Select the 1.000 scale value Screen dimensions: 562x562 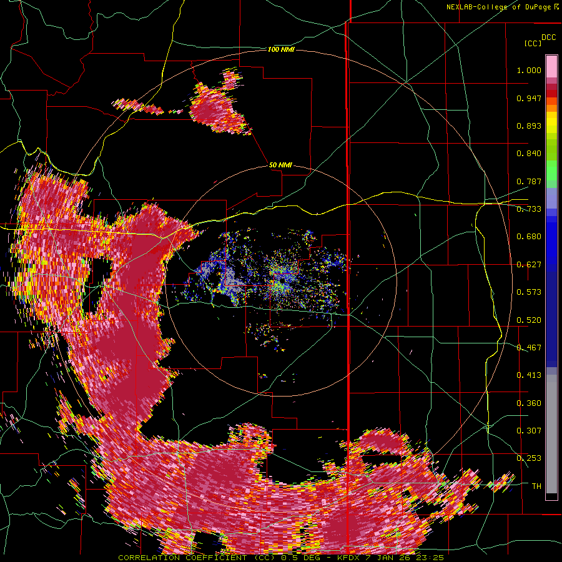point(529,70)
